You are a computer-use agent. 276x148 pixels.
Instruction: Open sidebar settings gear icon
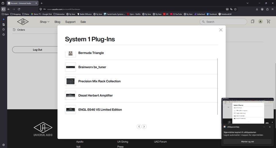3,145
